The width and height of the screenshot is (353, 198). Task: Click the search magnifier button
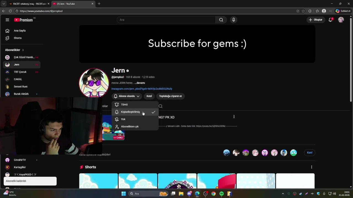click(221, 20)
